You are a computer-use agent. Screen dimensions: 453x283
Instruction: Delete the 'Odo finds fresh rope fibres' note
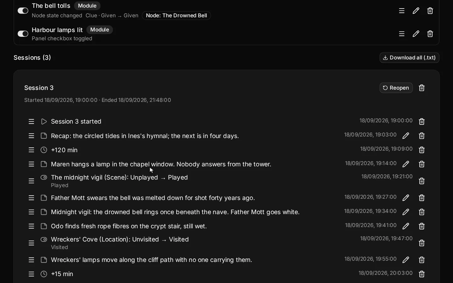pyautogui.click(x=422, y=226)
